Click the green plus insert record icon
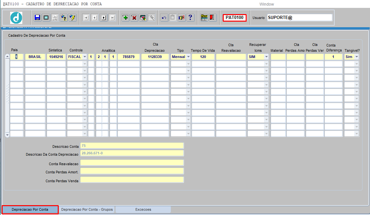 tap(125, 18)
